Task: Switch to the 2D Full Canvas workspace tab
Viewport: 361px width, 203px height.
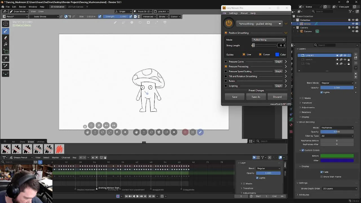Action: click(x=76, y=6)
